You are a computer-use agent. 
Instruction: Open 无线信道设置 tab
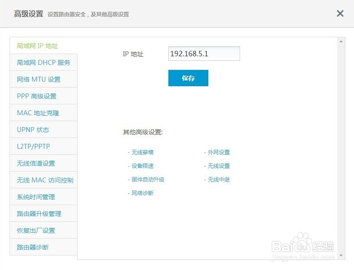(44, 163)
